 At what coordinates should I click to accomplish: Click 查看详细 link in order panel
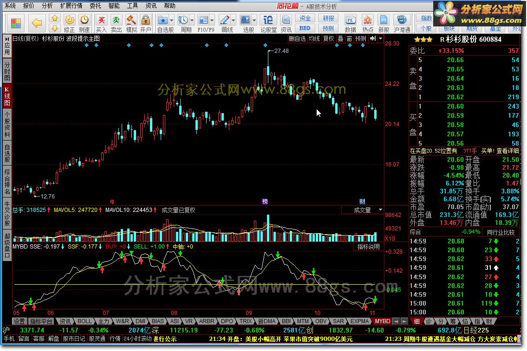pyautogui.click(x=507, y=151)
